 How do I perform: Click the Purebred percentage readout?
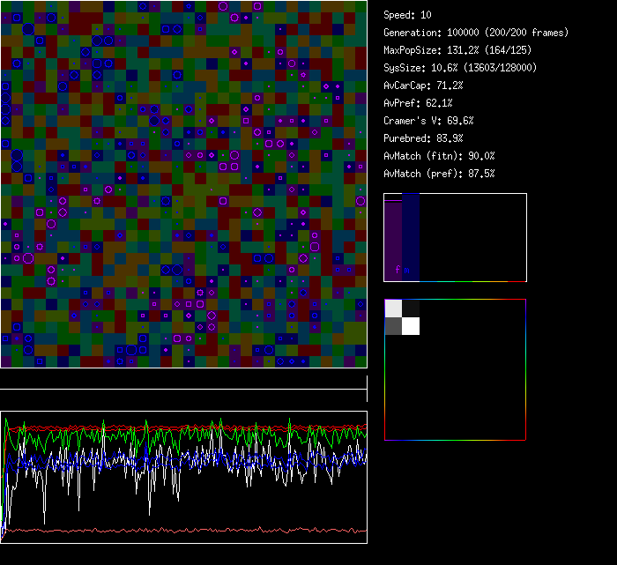click(x=423, y=138)
